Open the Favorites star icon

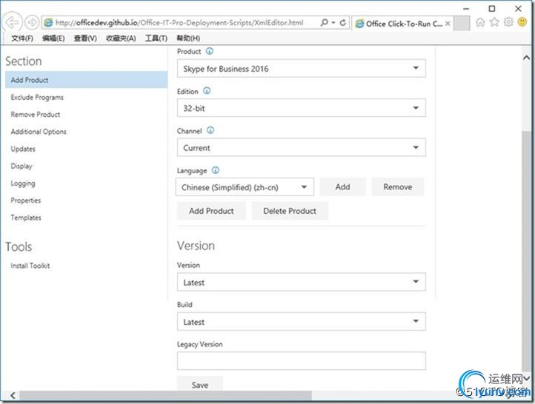point(494,22)
